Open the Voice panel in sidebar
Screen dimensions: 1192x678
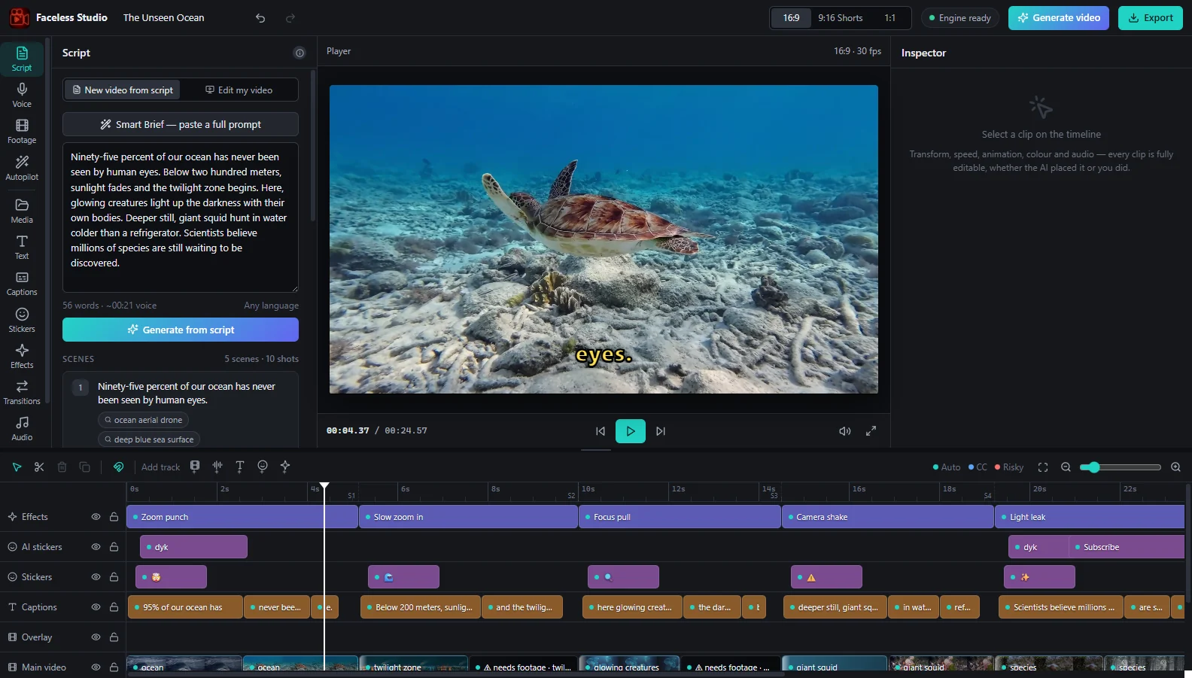coord(22,96)
